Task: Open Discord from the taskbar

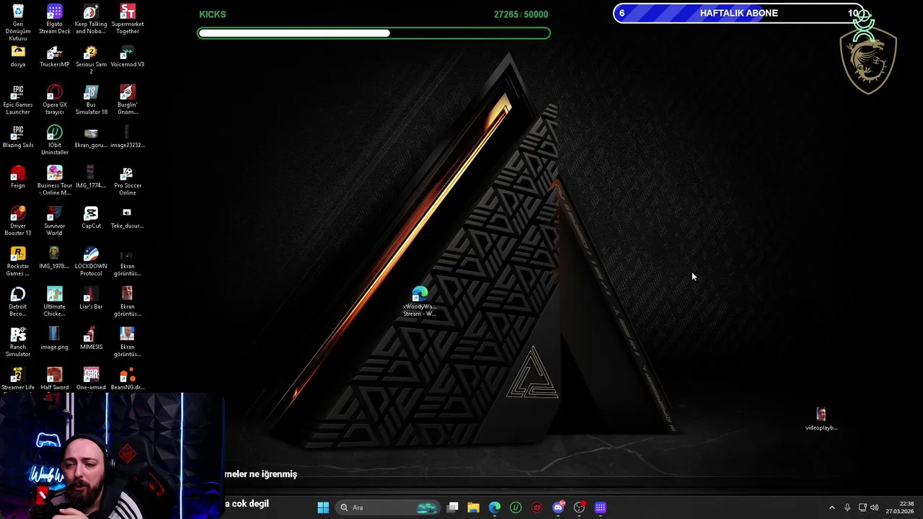Action: tap(558, 507)
